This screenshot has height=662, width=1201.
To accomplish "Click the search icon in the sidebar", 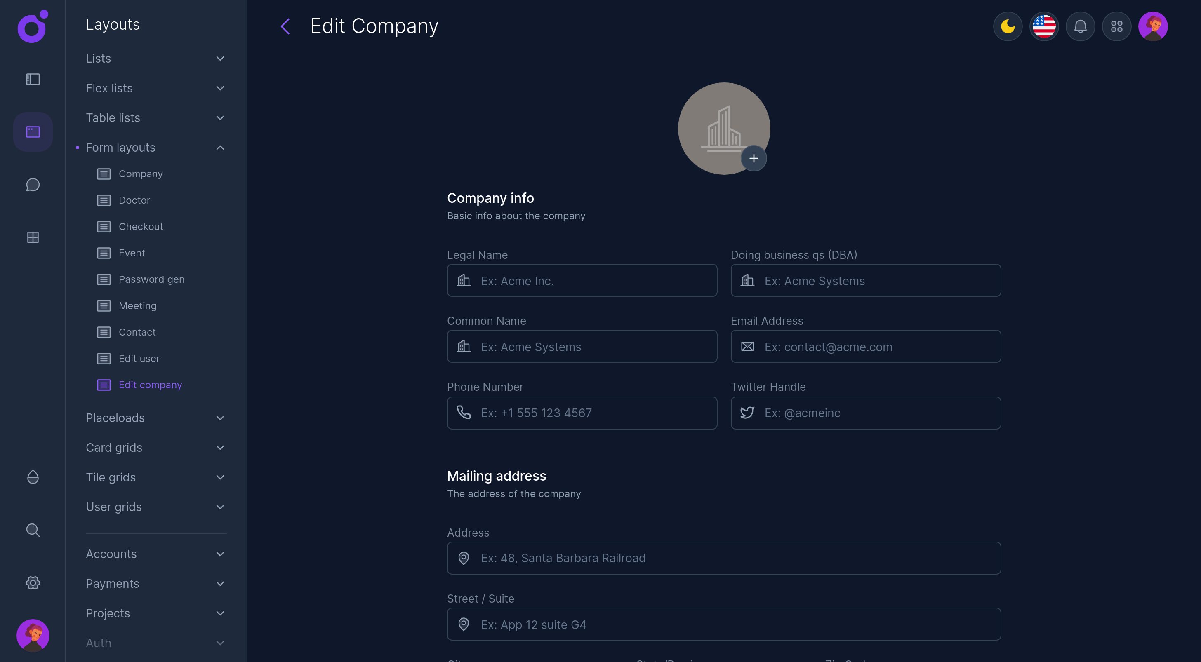I will 33,530.
